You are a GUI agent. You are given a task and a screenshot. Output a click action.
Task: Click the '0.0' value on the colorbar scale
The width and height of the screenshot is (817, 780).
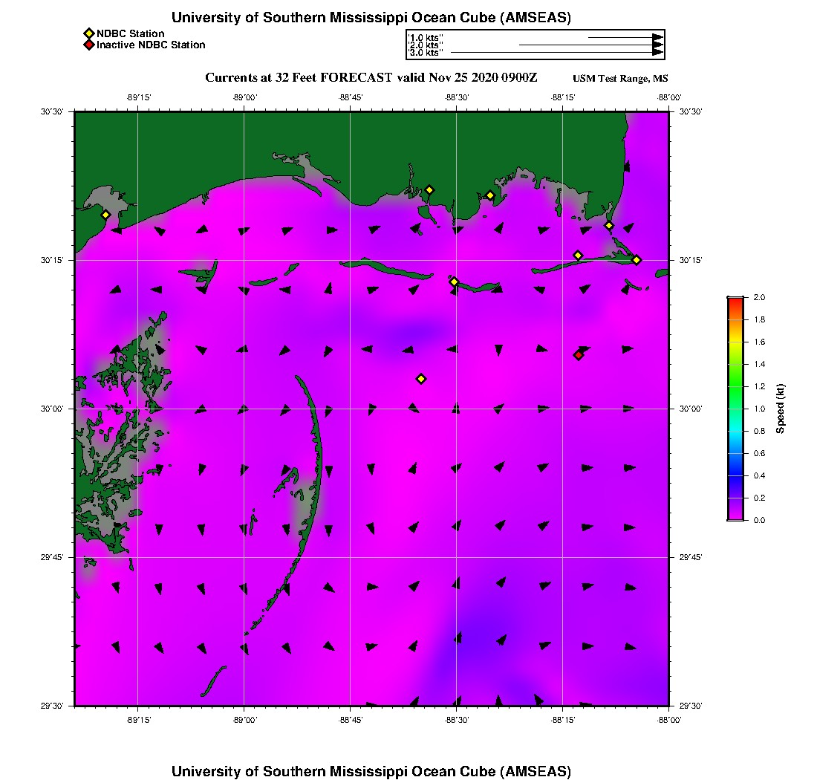click(759, 520)
